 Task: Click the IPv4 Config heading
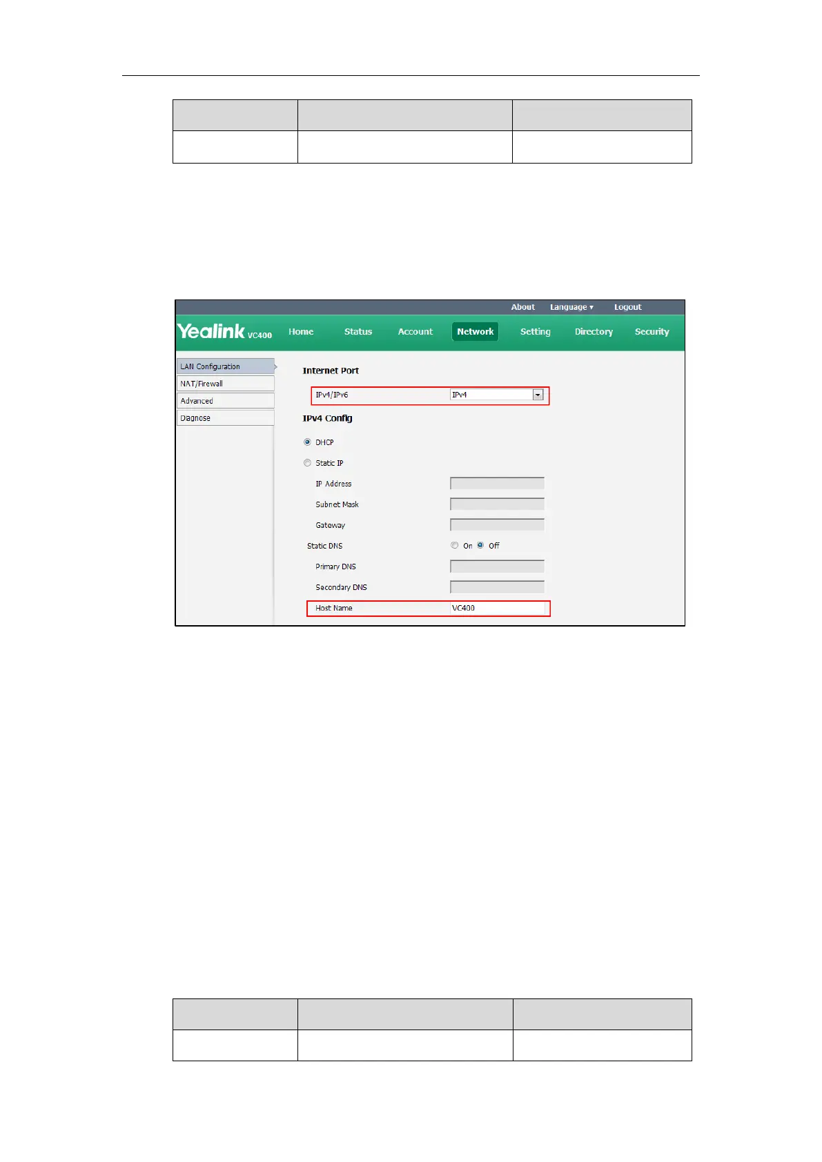pyautogui.click(x=327, y=418)
